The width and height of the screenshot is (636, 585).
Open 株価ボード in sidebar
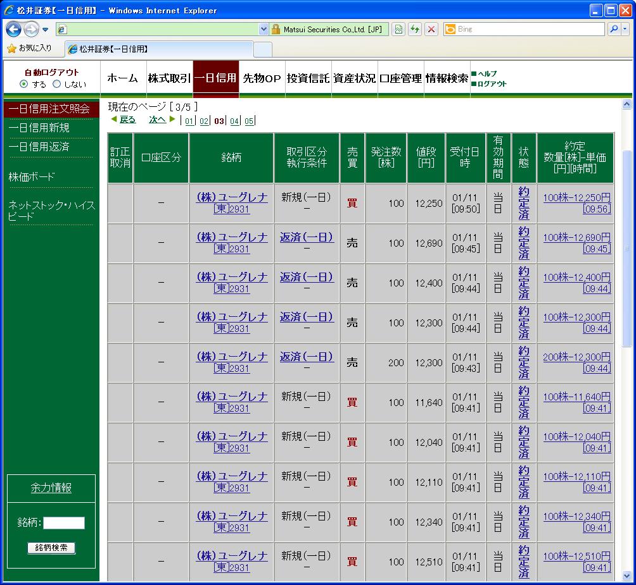point(32,176)
